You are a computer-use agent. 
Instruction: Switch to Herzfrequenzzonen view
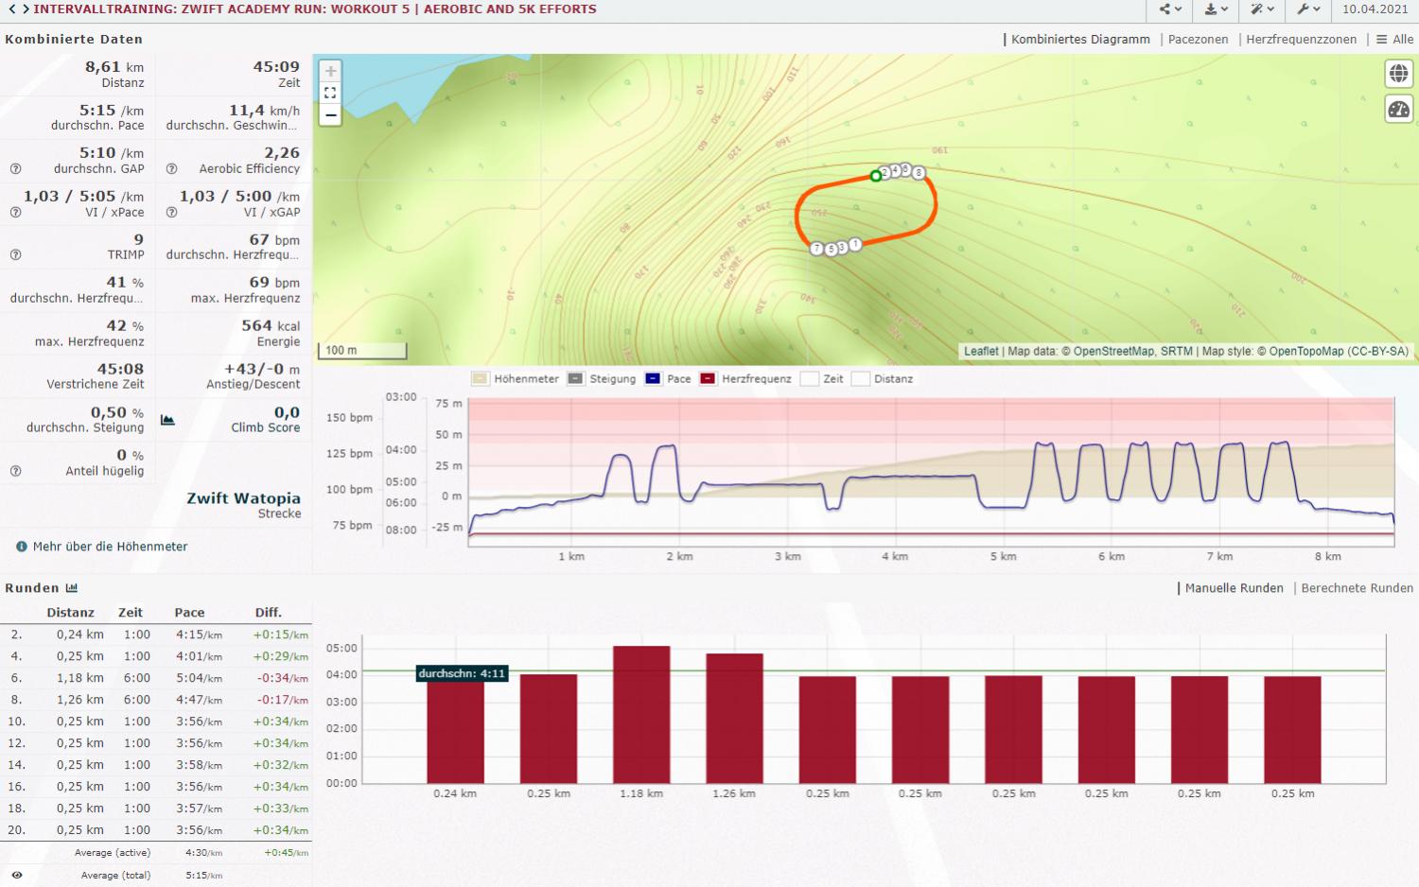pyautogui.click(x=1301, y=40)
